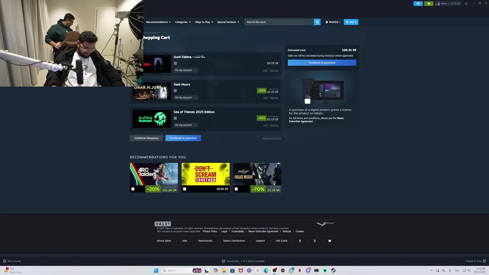The width and height of the screenshot is (489, 275).
Task: Open Microsoft Store from the taskbar
Action: [x=232, y=270]
